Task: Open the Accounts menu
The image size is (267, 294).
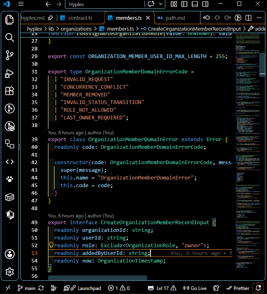Action: coord(9,254)
